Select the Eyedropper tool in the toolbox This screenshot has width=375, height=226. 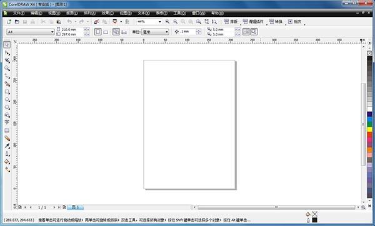click(x=7, y=146)
